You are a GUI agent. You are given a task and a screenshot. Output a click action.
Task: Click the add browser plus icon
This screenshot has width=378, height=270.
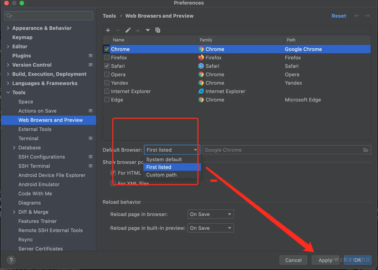108,30
